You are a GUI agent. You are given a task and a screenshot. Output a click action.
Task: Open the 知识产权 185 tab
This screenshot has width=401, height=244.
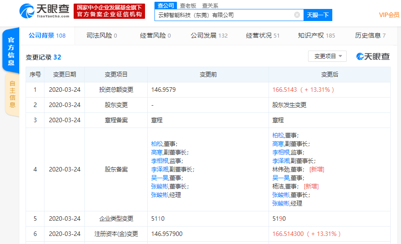click(x=316, y=35)
